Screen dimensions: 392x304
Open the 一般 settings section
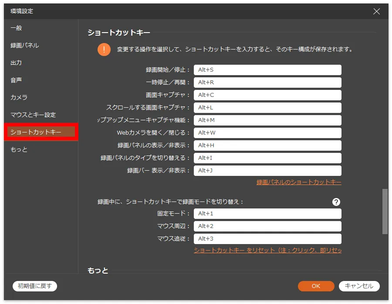(17, 28)
